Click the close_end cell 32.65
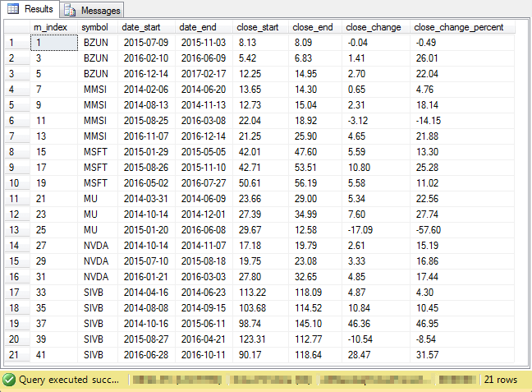This screenshot has height=392, width=532. point(315,277)
